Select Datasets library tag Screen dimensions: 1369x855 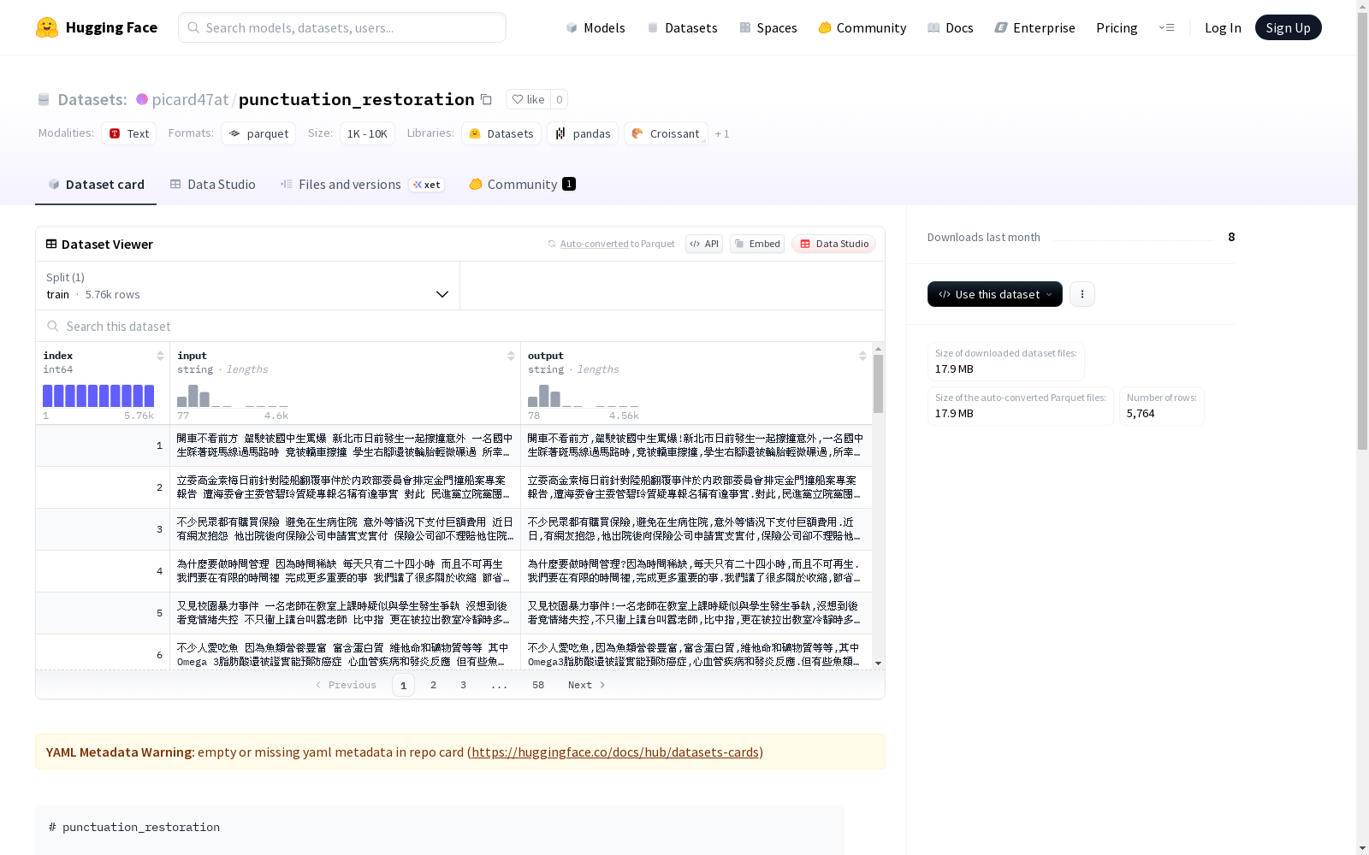[x=501, y=133]
